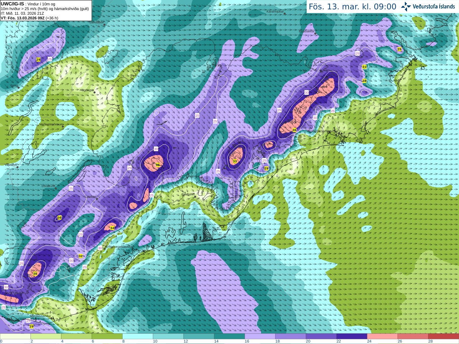Select the yellow 28 gust marker

coord(364,81)
